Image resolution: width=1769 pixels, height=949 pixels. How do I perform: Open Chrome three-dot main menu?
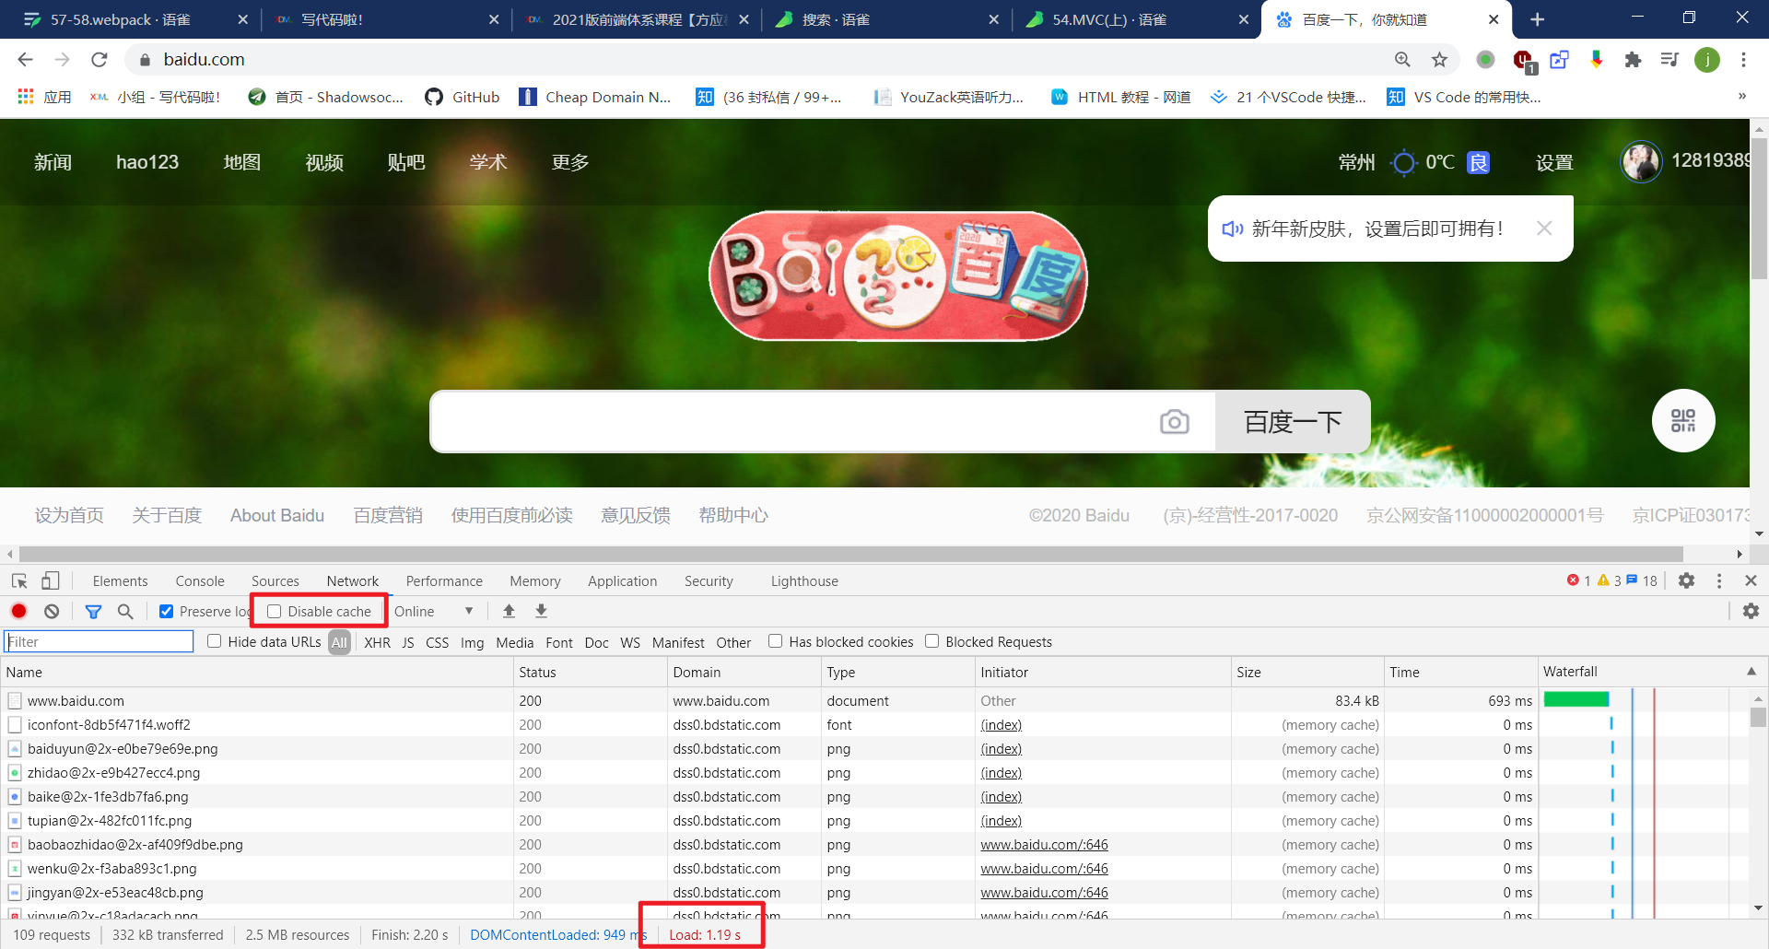1743,60
